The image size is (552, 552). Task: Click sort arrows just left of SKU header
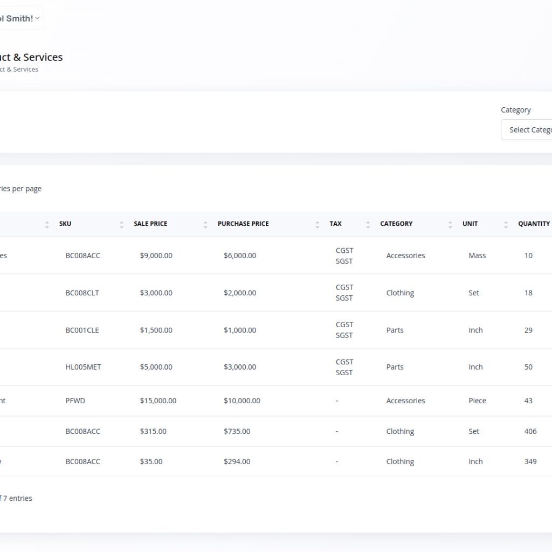coord(47,224)
